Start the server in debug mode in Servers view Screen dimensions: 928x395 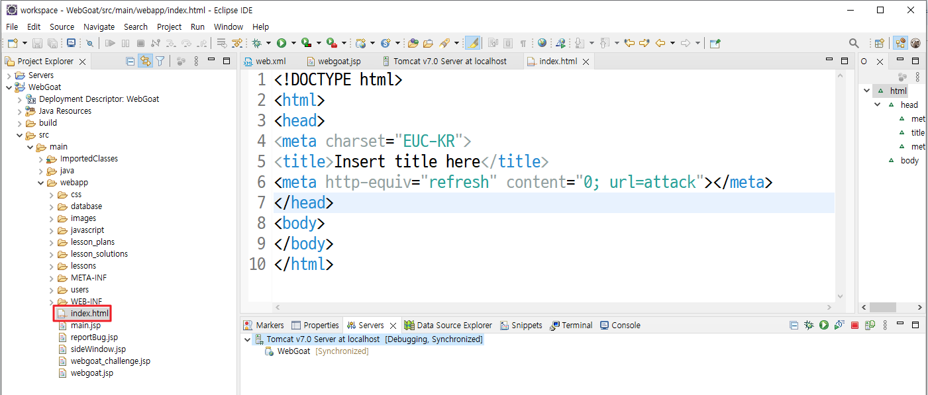[x=809, y=325]
